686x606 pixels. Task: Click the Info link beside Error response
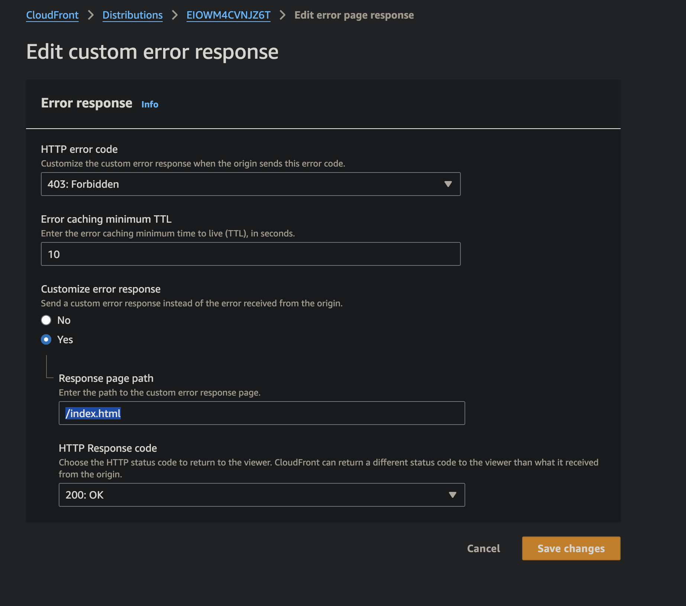[150, 104]
